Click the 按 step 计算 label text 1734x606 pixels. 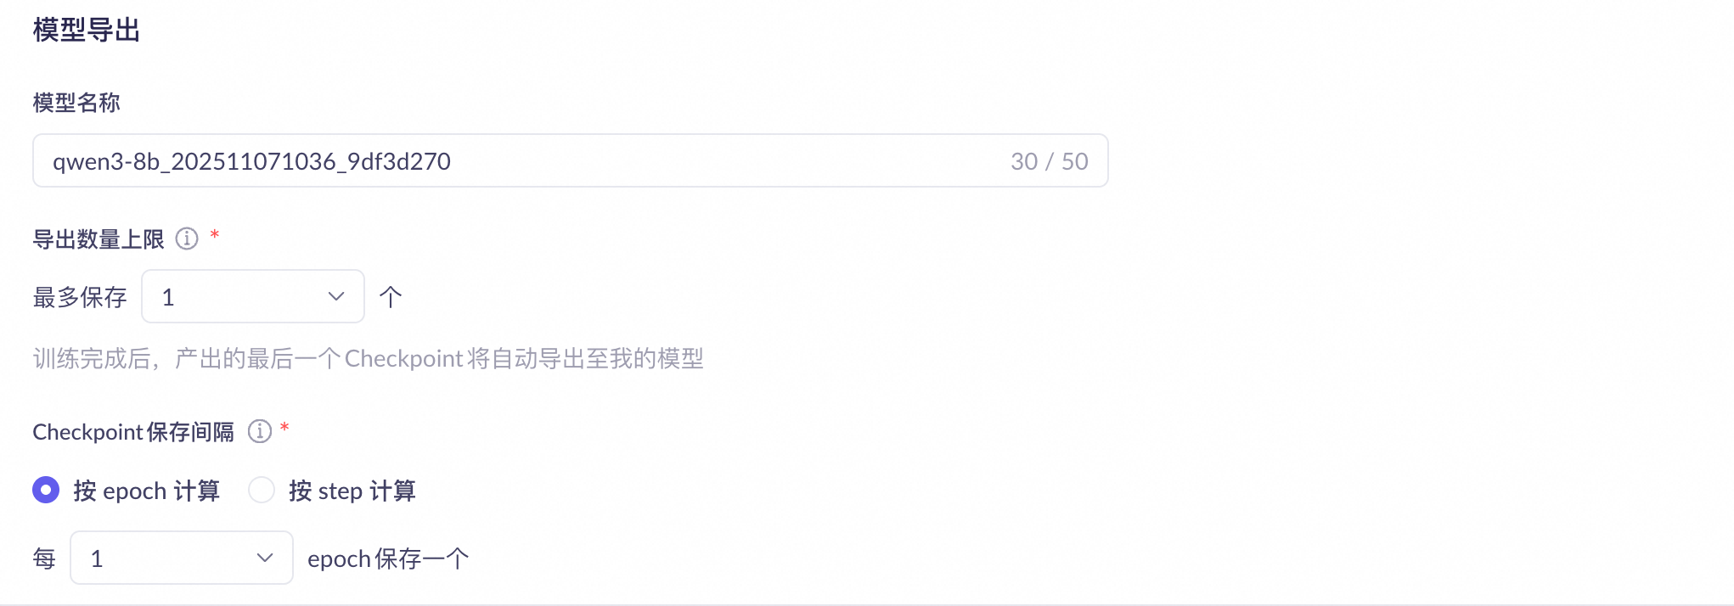coord(352,491)
